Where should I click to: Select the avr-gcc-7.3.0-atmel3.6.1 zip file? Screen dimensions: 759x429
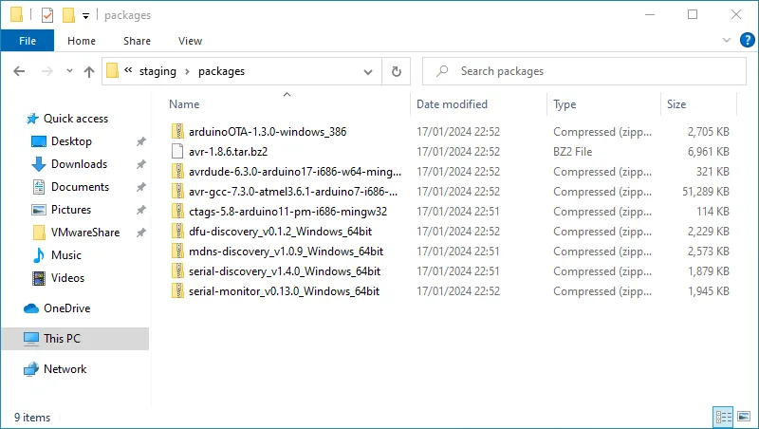(x=293, y=192)
